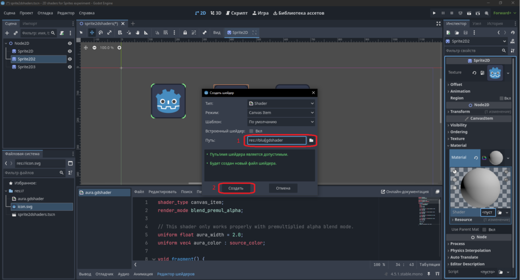Toggle smart snapping magnet icon
This screenshot has height=280, width=520.
pos(157,33)
